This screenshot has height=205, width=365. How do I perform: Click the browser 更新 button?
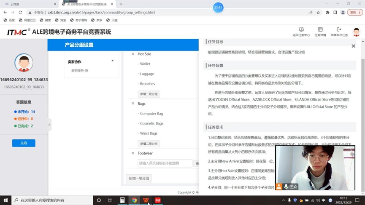point(355,13)
